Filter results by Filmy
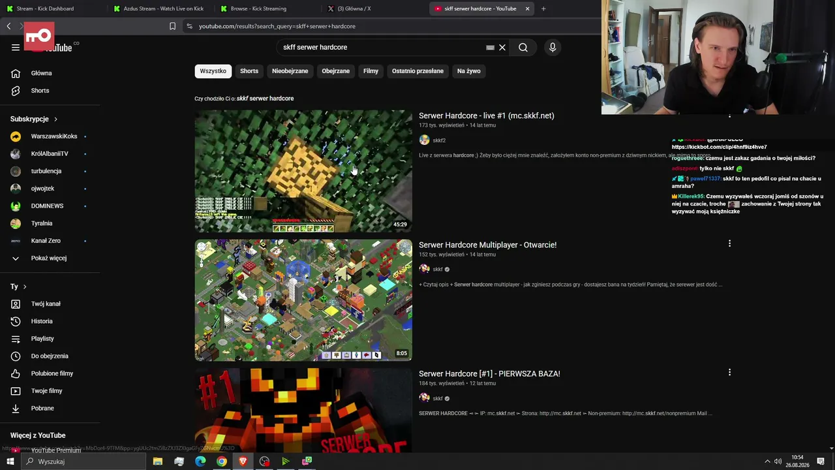This screenshot has height=470, width=835. (x=371, y=71)
